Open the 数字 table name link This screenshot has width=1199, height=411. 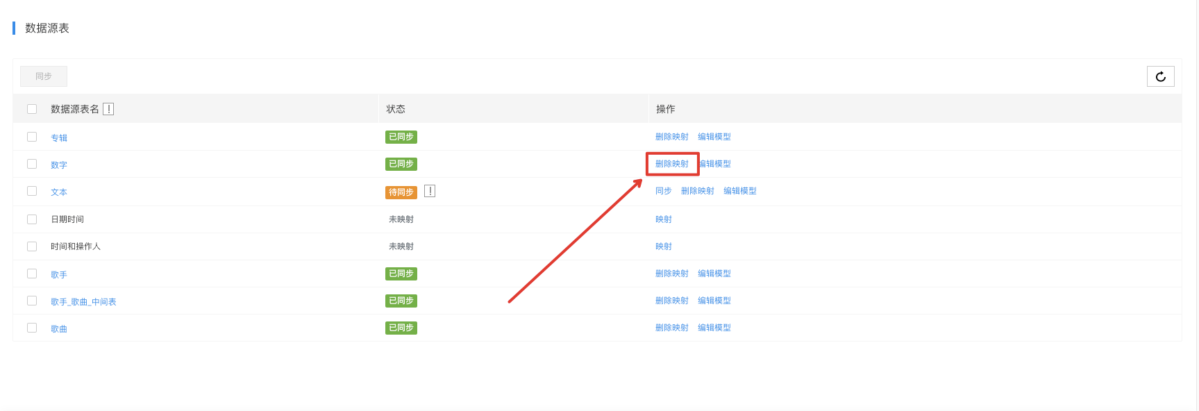(x=59, y=165)
